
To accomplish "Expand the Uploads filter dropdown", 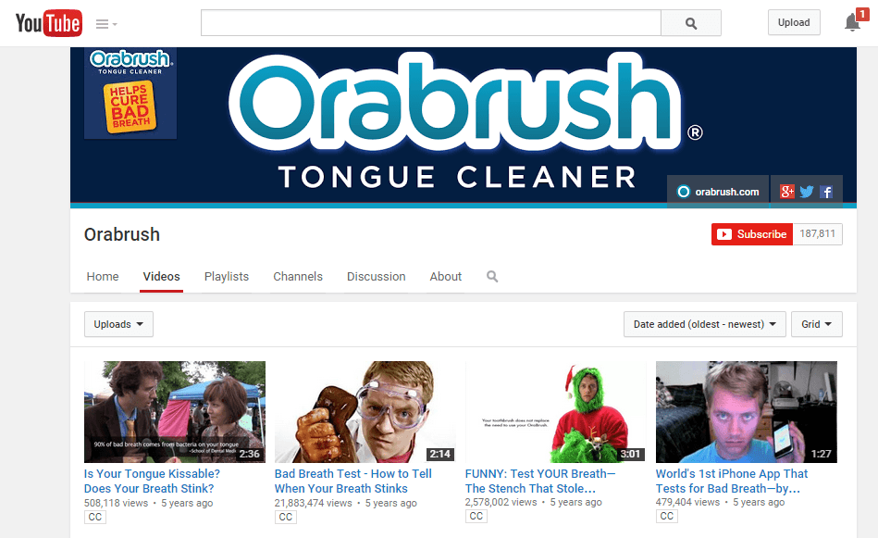I will click(x=118, y=324).
